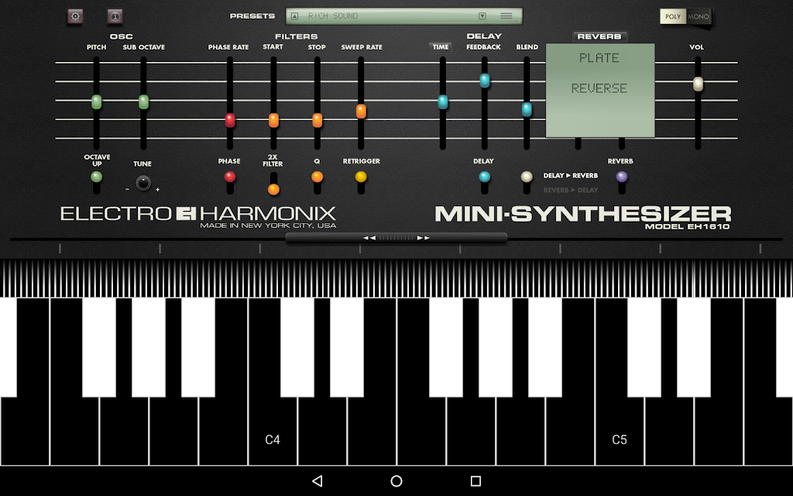Select DELAY ▸ REVERB routing label
The width and height of the screenshot is (793, 496).
point(571,176)
